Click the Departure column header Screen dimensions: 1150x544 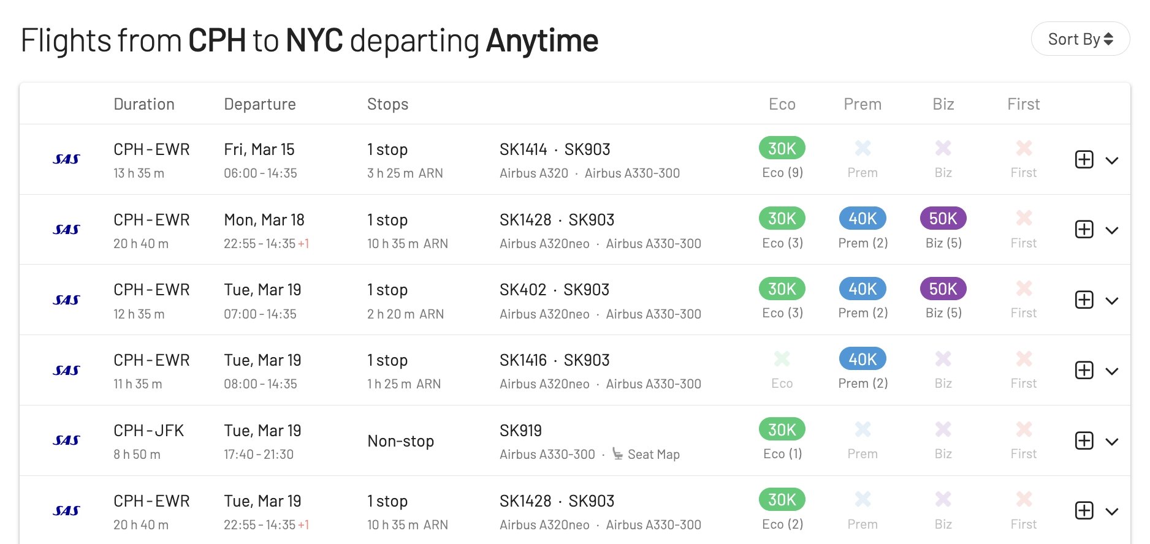tap(260, 104)
